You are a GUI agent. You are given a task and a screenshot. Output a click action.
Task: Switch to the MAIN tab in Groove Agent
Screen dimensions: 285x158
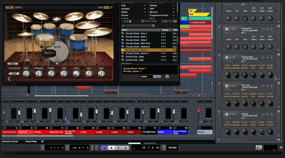tap(9, 7)
